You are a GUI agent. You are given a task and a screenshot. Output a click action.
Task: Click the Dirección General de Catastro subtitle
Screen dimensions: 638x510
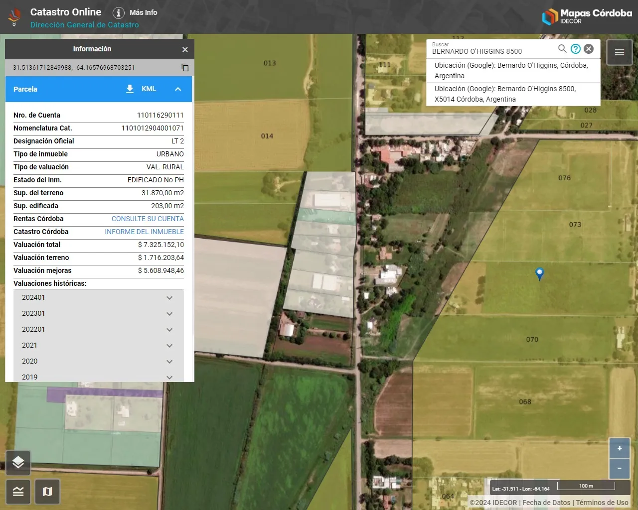(85, 25)
